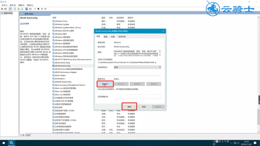Click the black Stop Service toolbar icon
Image resolution: width=260 pixels, height=146 pixels.
point(38,9)
